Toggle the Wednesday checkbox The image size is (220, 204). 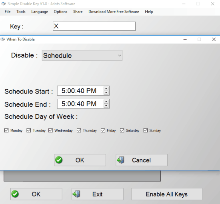[x=50, y=130]
